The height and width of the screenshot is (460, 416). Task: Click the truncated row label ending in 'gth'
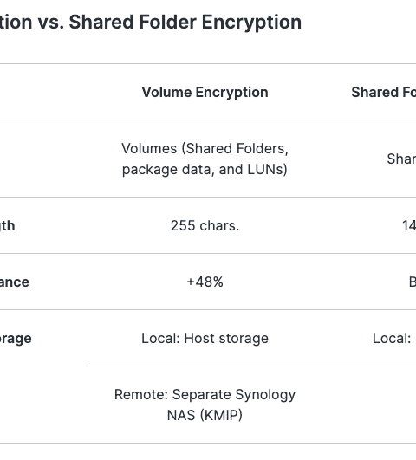(7, 226)
